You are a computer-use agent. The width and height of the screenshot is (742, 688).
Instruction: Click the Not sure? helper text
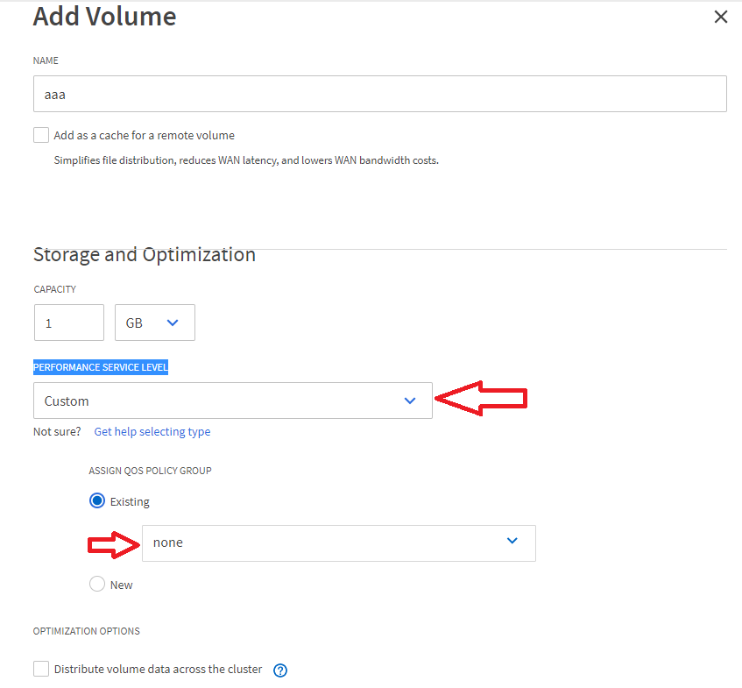coord(56,431)
